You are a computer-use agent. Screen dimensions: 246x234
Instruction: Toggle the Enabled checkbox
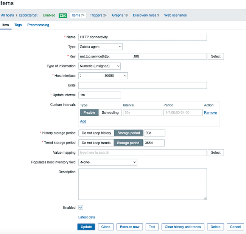coord(81,207)
